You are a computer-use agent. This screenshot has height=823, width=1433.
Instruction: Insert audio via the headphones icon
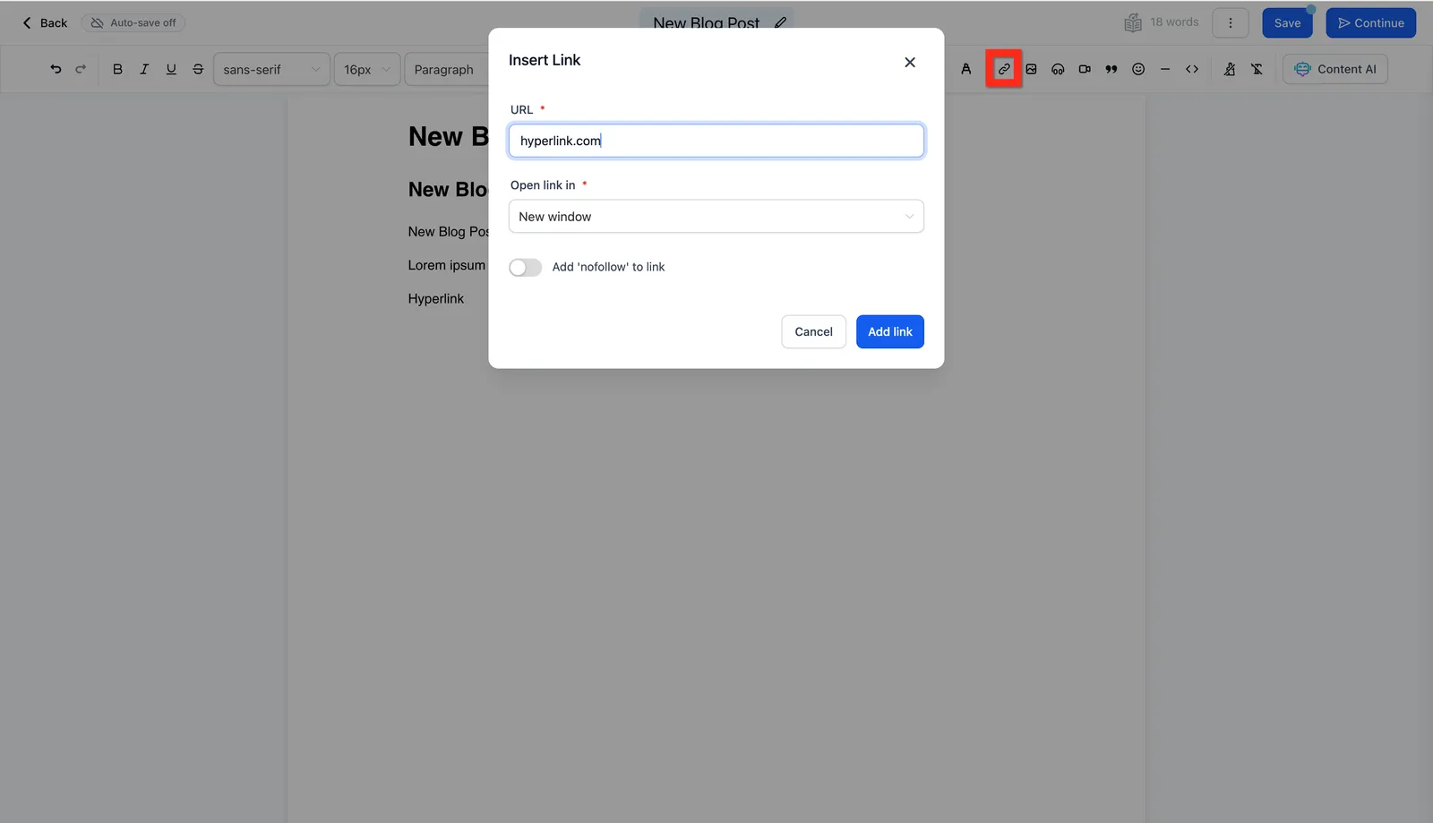pos(1058,69)
